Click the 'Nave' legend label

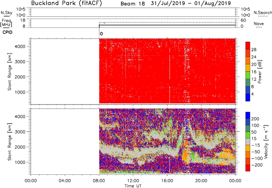(259, 24)
